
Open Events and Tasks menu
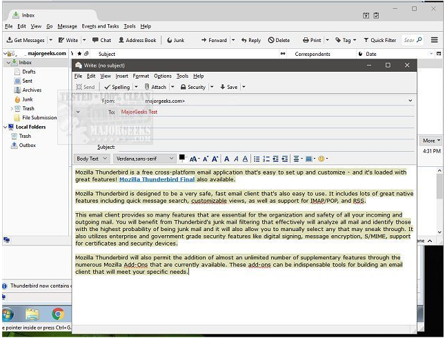(100, 26)
